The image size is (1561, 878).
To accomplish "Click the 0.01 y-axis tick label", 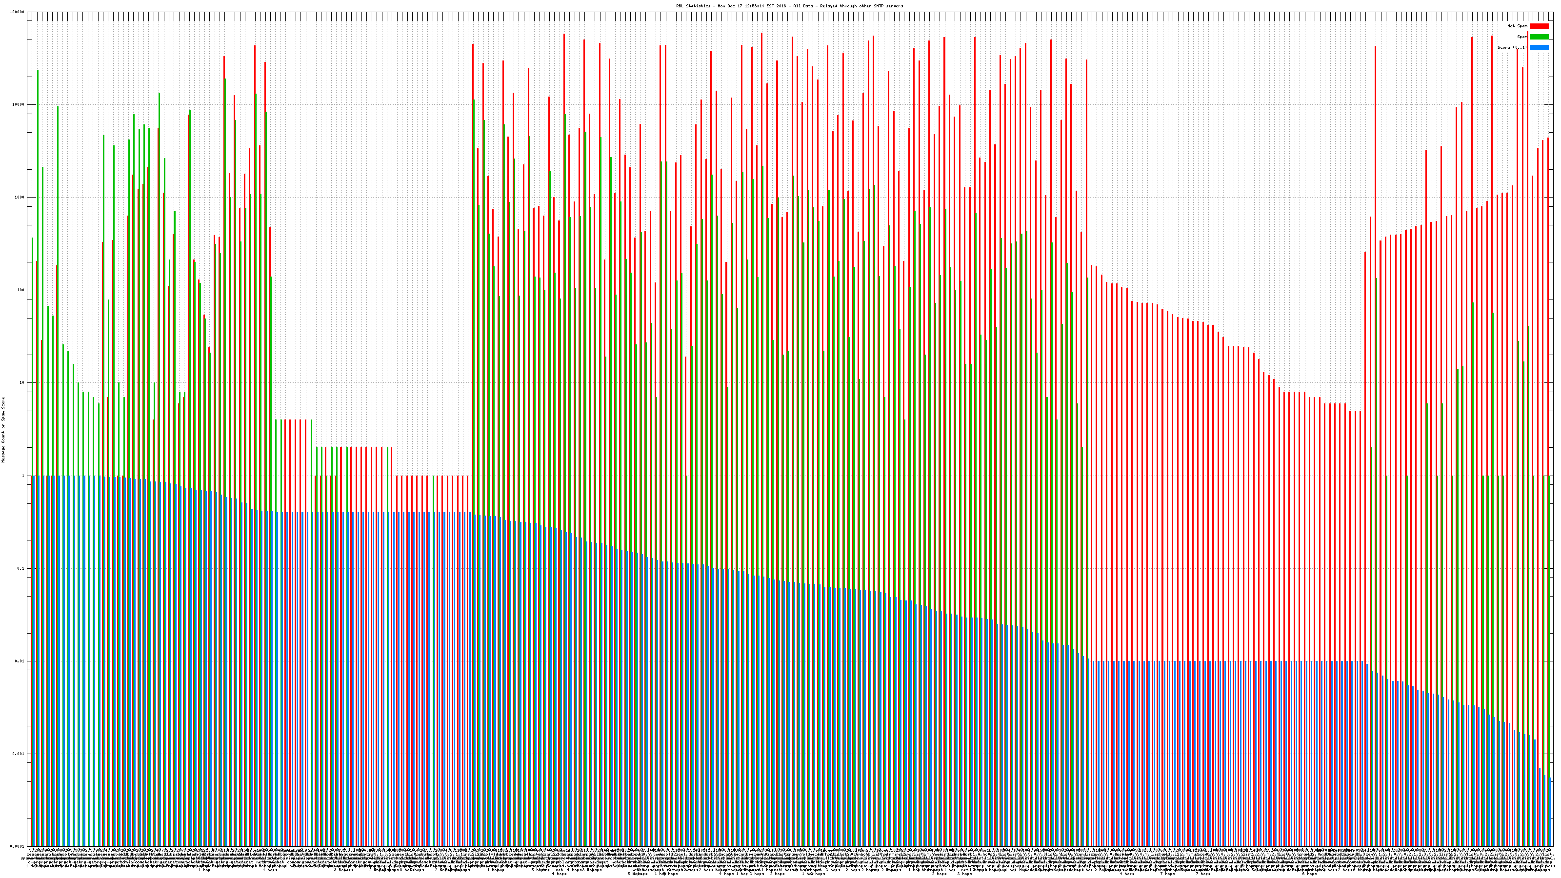I will [x=20, y=661].
